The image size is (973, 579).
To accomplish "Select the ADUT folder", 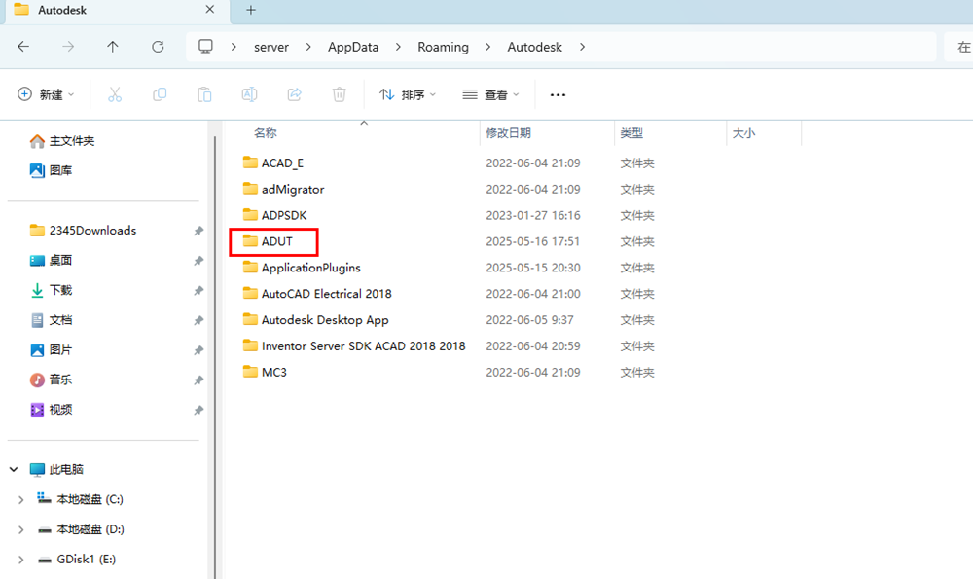I will 268,241.
